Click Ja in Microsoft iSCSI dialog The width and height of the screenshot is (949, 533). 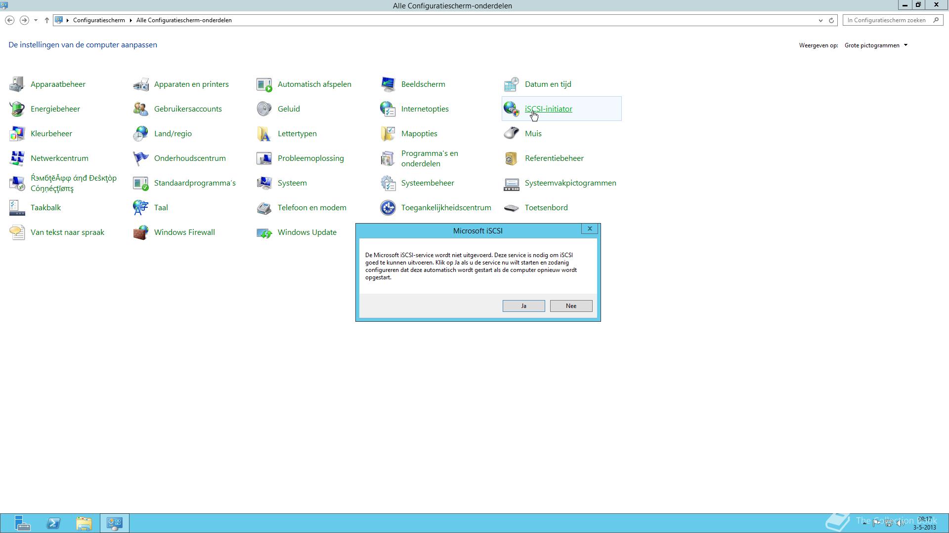523,306
